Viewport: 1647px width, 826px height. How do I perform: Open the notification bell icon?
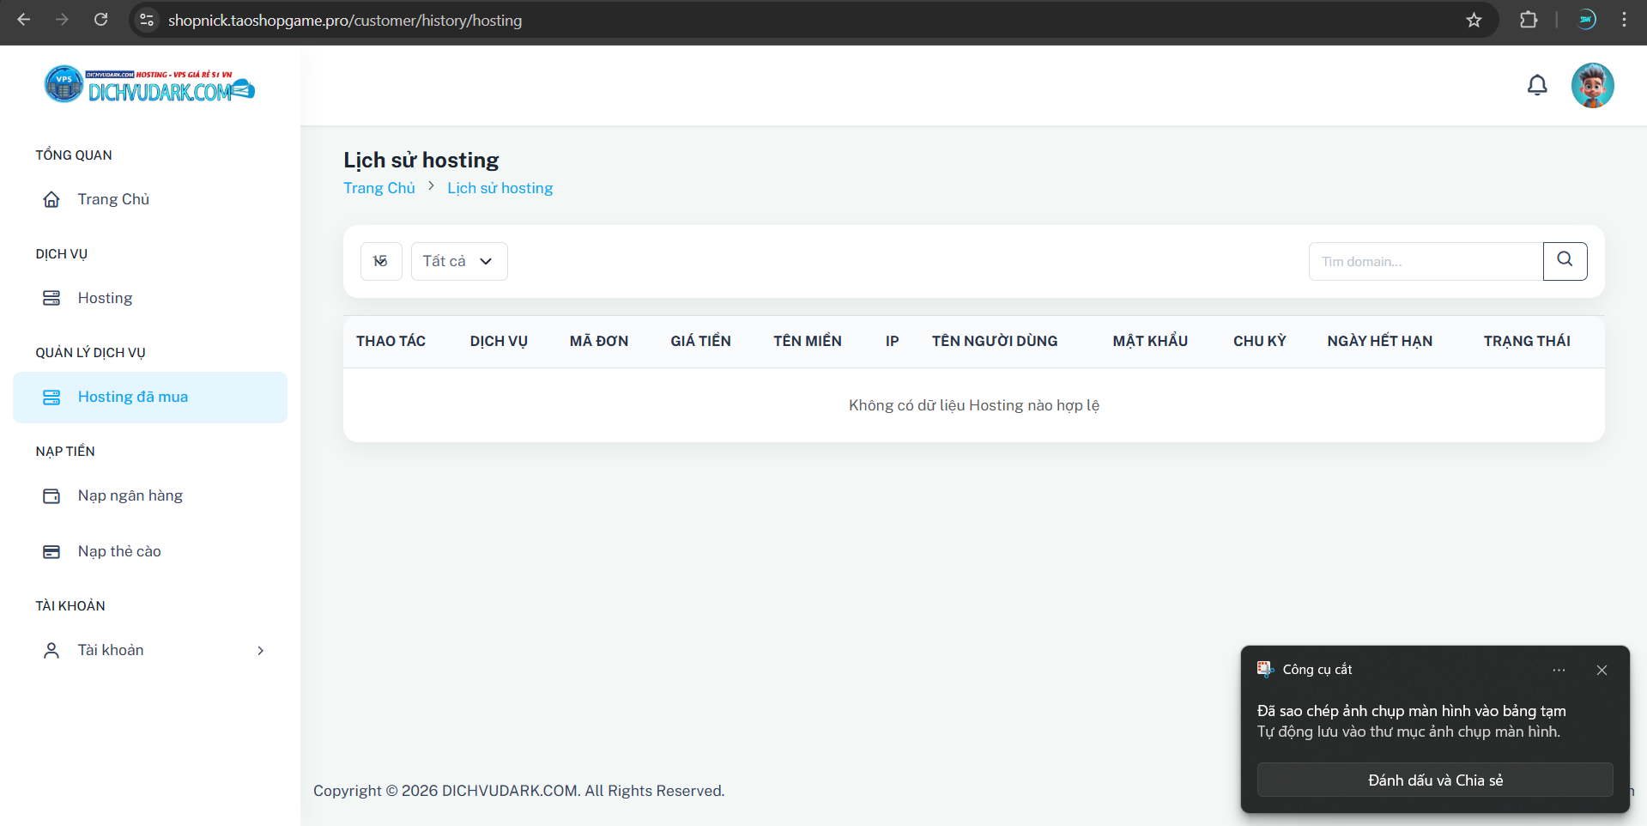click(x=1537, y=85)
